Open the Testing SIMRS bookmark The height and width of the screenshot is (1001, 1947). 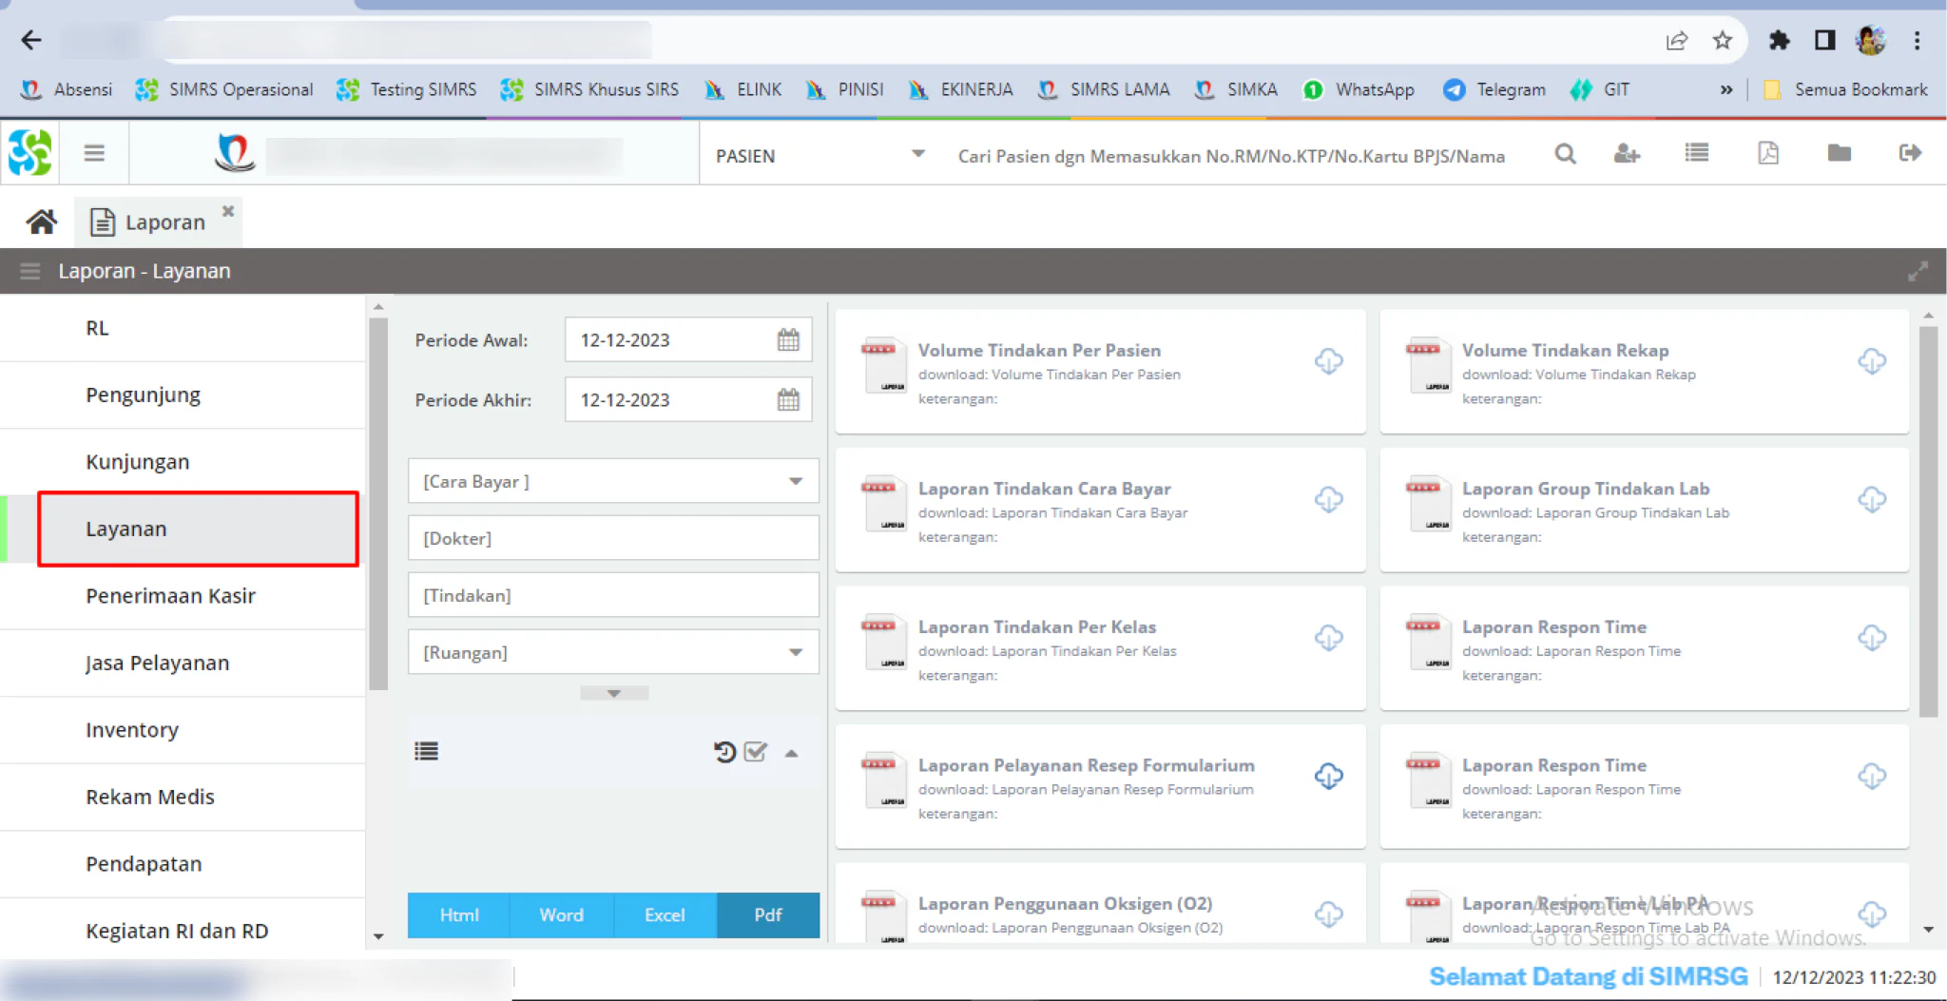[x=407, y=89]
